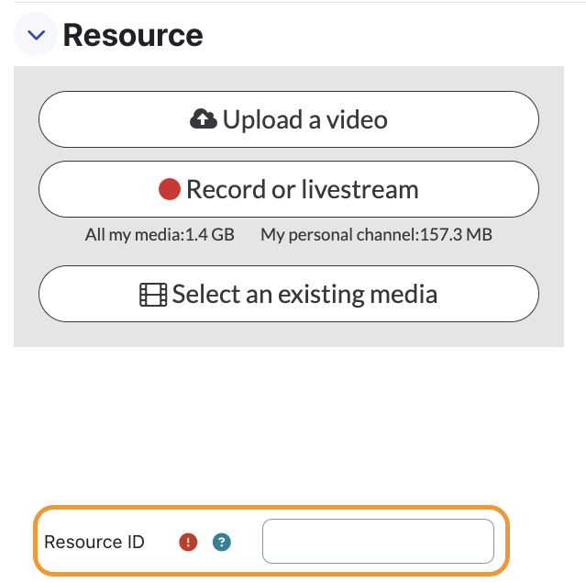Click the Resource heading title
This screenshot has height=583, width=586.
click(133, 35)
